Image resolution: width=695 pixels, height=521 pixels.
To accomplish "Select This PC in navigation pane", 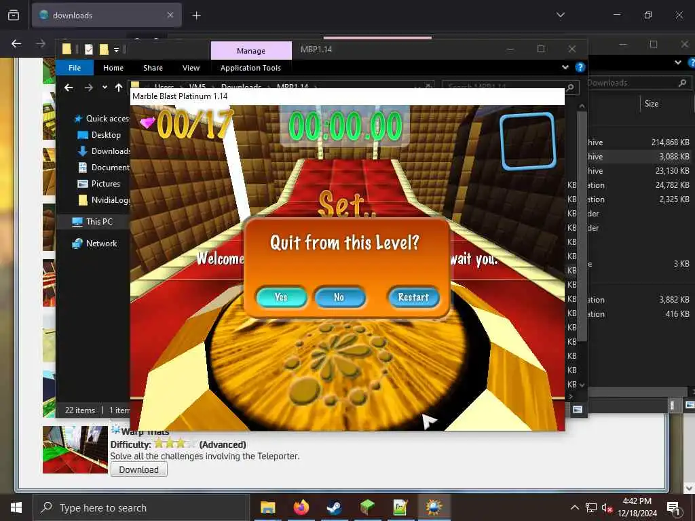I will (x=92, y=222).
